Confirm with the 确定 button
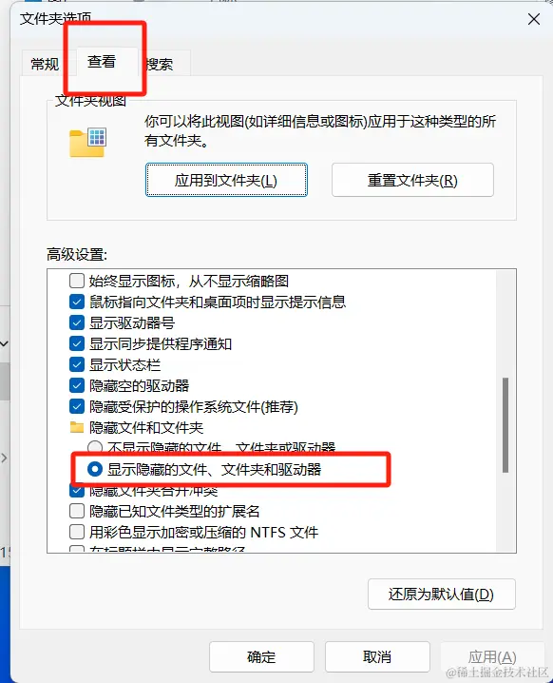553x683 pixels. pos(261,656)
